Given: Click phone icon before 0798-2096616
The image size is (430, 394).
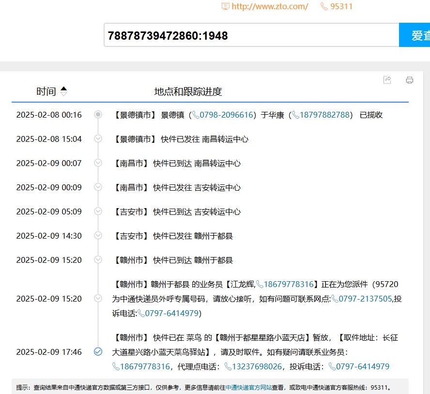Looking at the screenshot, I should (x=196, y=115).
